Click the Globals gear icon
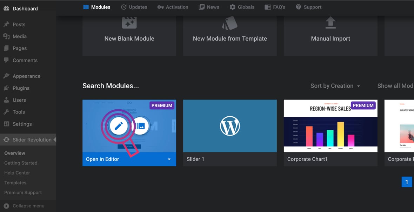The width and height of the screenshot is (414, 212). pyautogui.click(x=232, y=7)
